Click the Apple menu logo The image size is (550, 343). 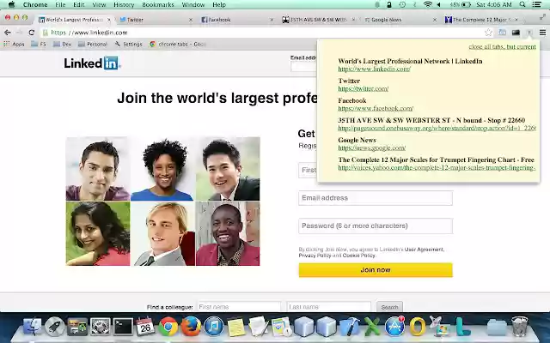[x=11, y=4]
